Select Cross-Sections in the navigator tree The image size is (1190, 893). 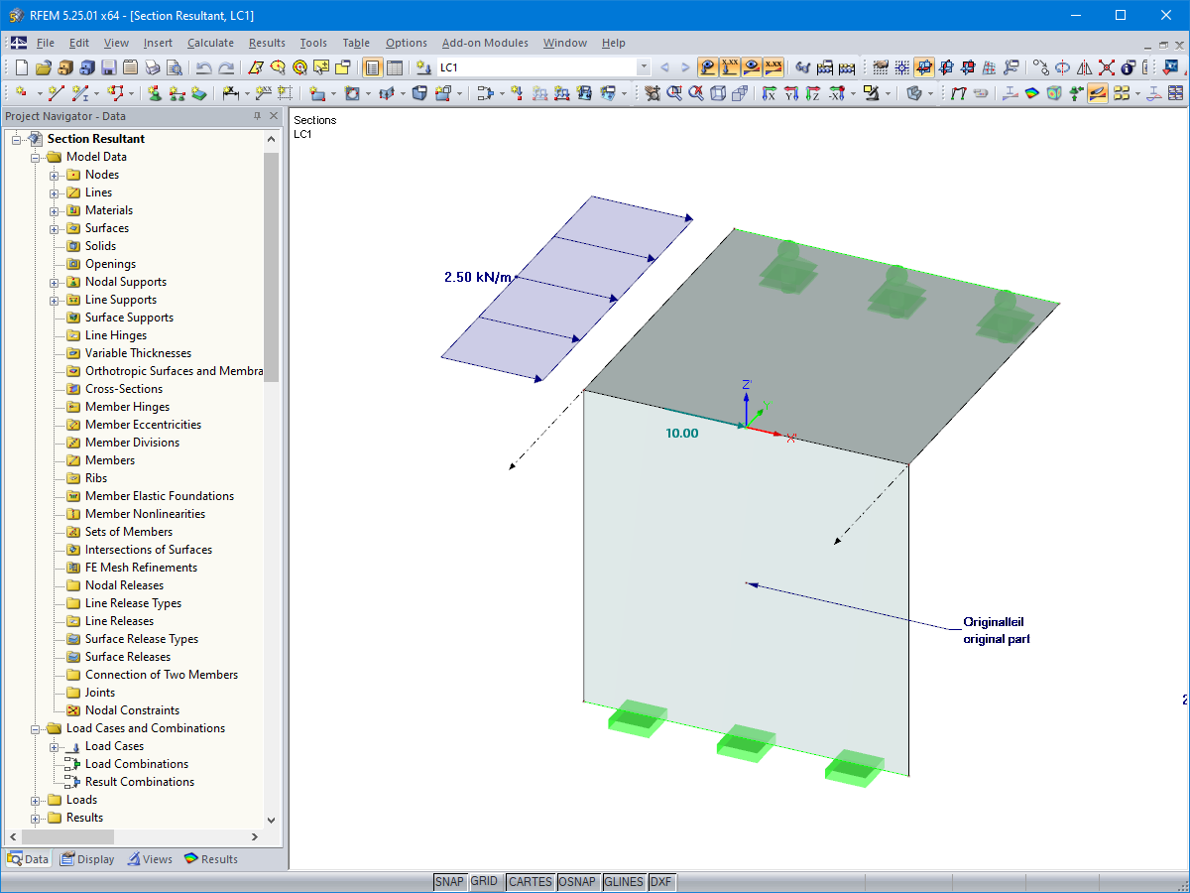(123, 389)
